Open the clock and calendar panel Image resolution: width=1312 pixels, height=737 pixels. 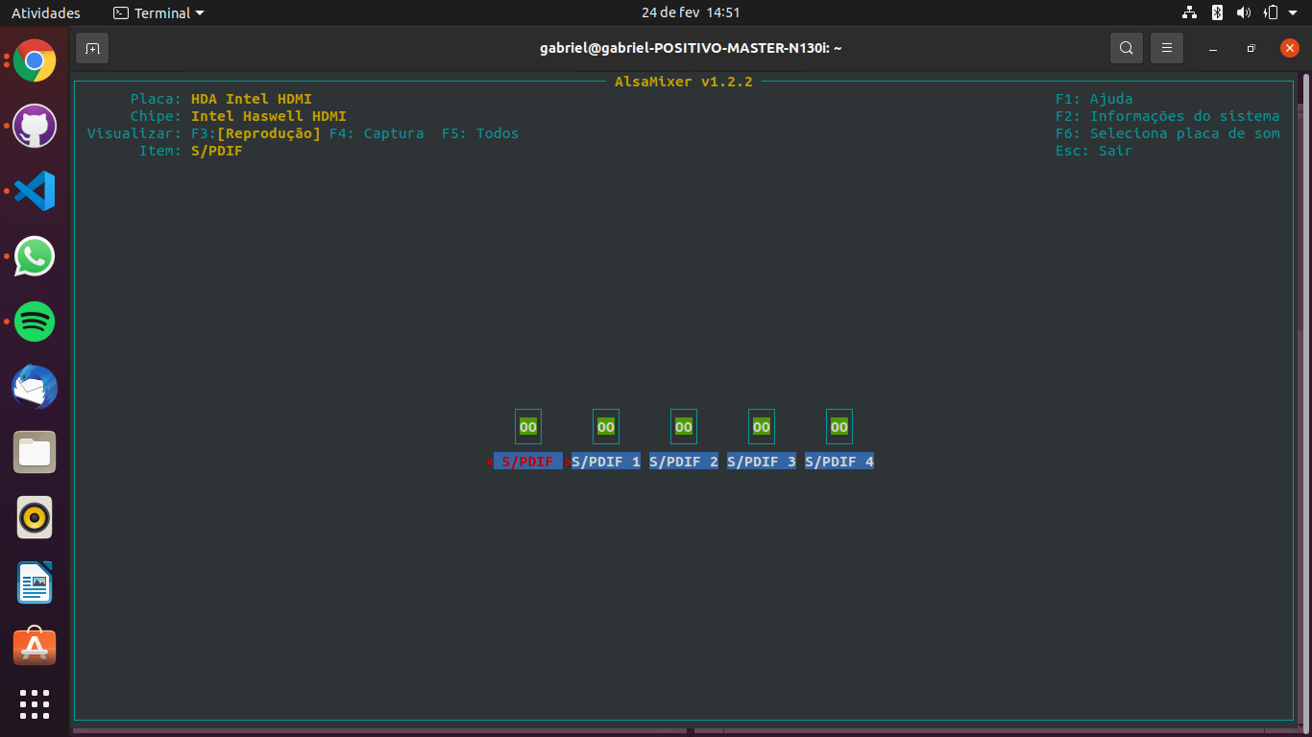tap(690, 13)
